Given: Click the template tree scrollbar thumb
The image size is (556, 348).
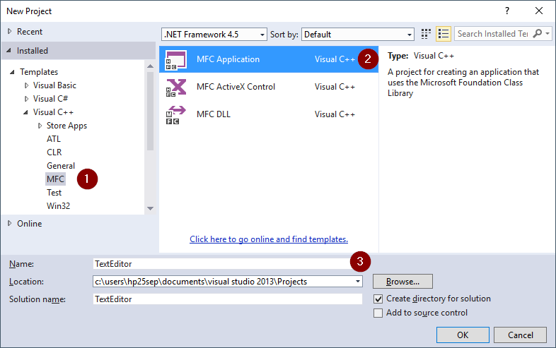Looking at the screenshot, I should pos(151,111).
